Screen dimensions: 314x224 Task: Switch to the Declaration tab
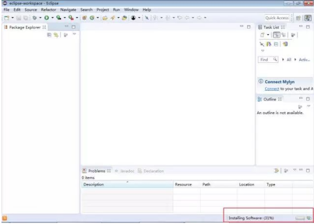[x=151, y=171]
